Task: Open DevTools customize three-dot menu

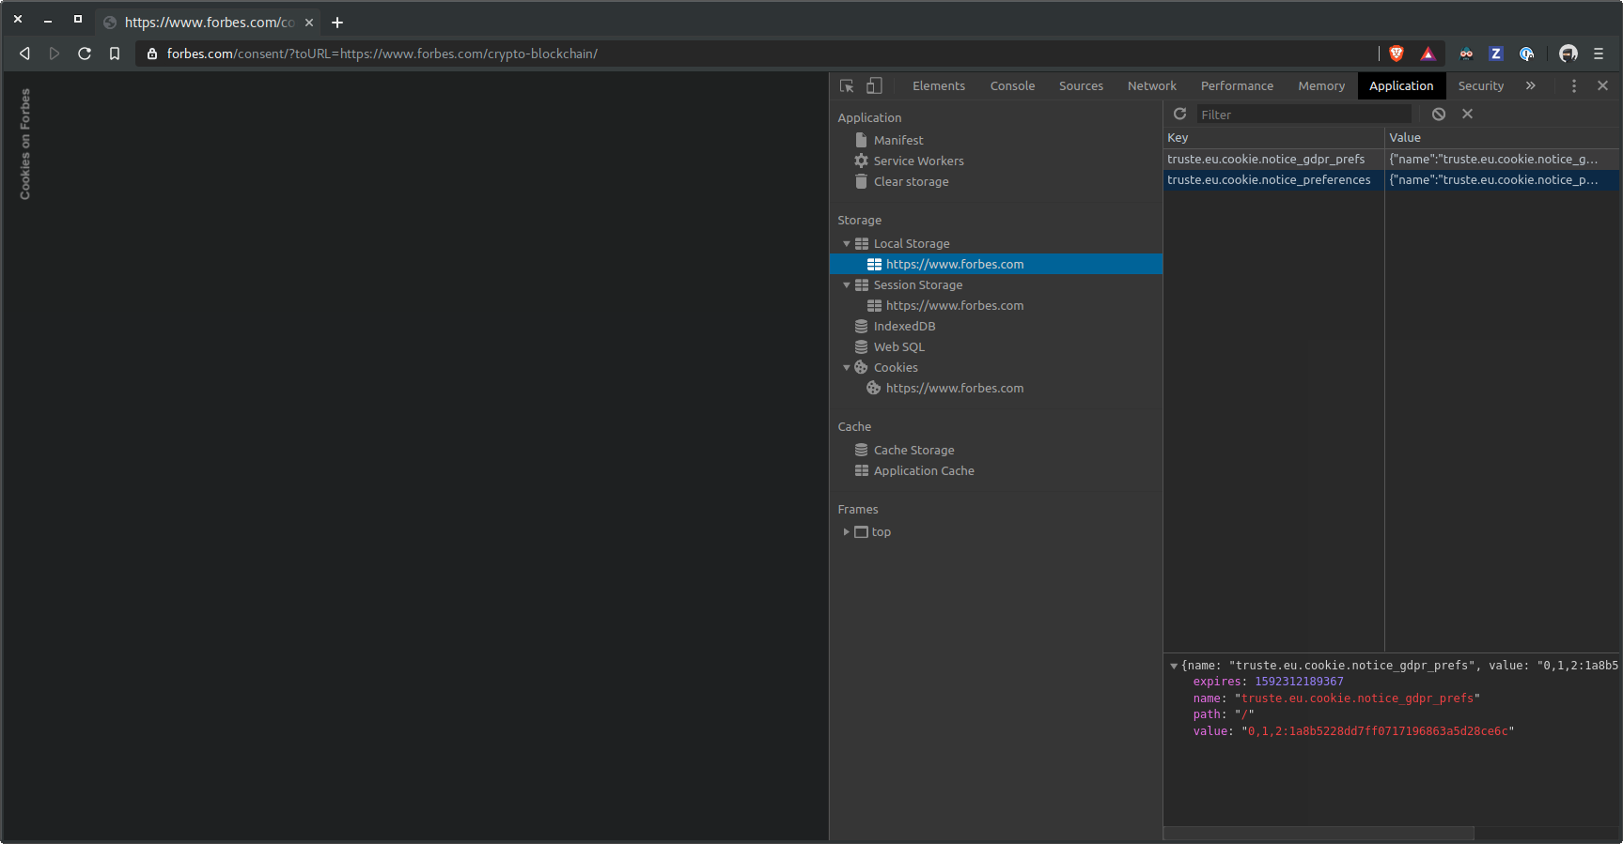Action: point(1574,85)
